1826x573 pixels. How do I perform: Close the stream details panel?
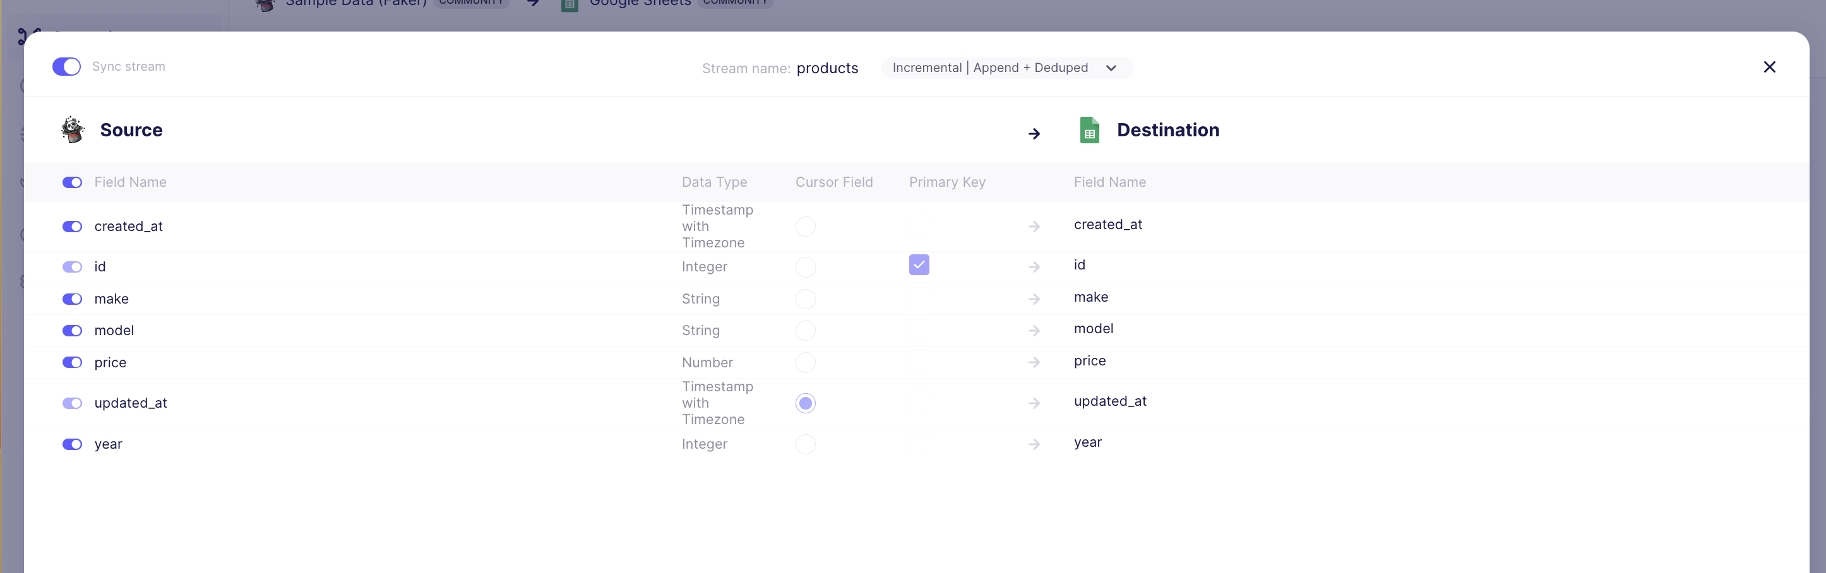tap(1769, 68)
